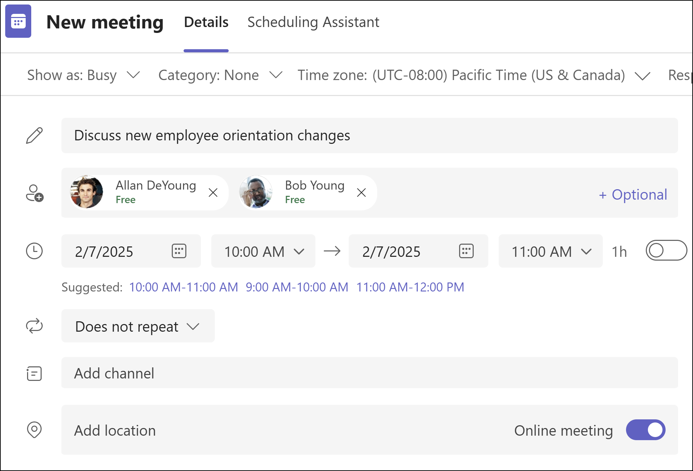Viewport: 693px width, 471px height.
Task: Click the + Optional attendees link
Action: coord(633,194)
